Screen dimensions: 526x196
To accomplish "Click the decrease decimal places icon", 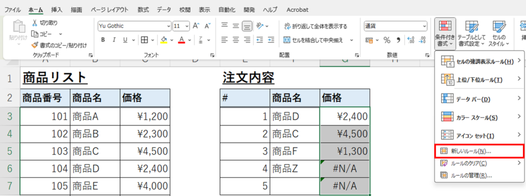I will point(422,40).
